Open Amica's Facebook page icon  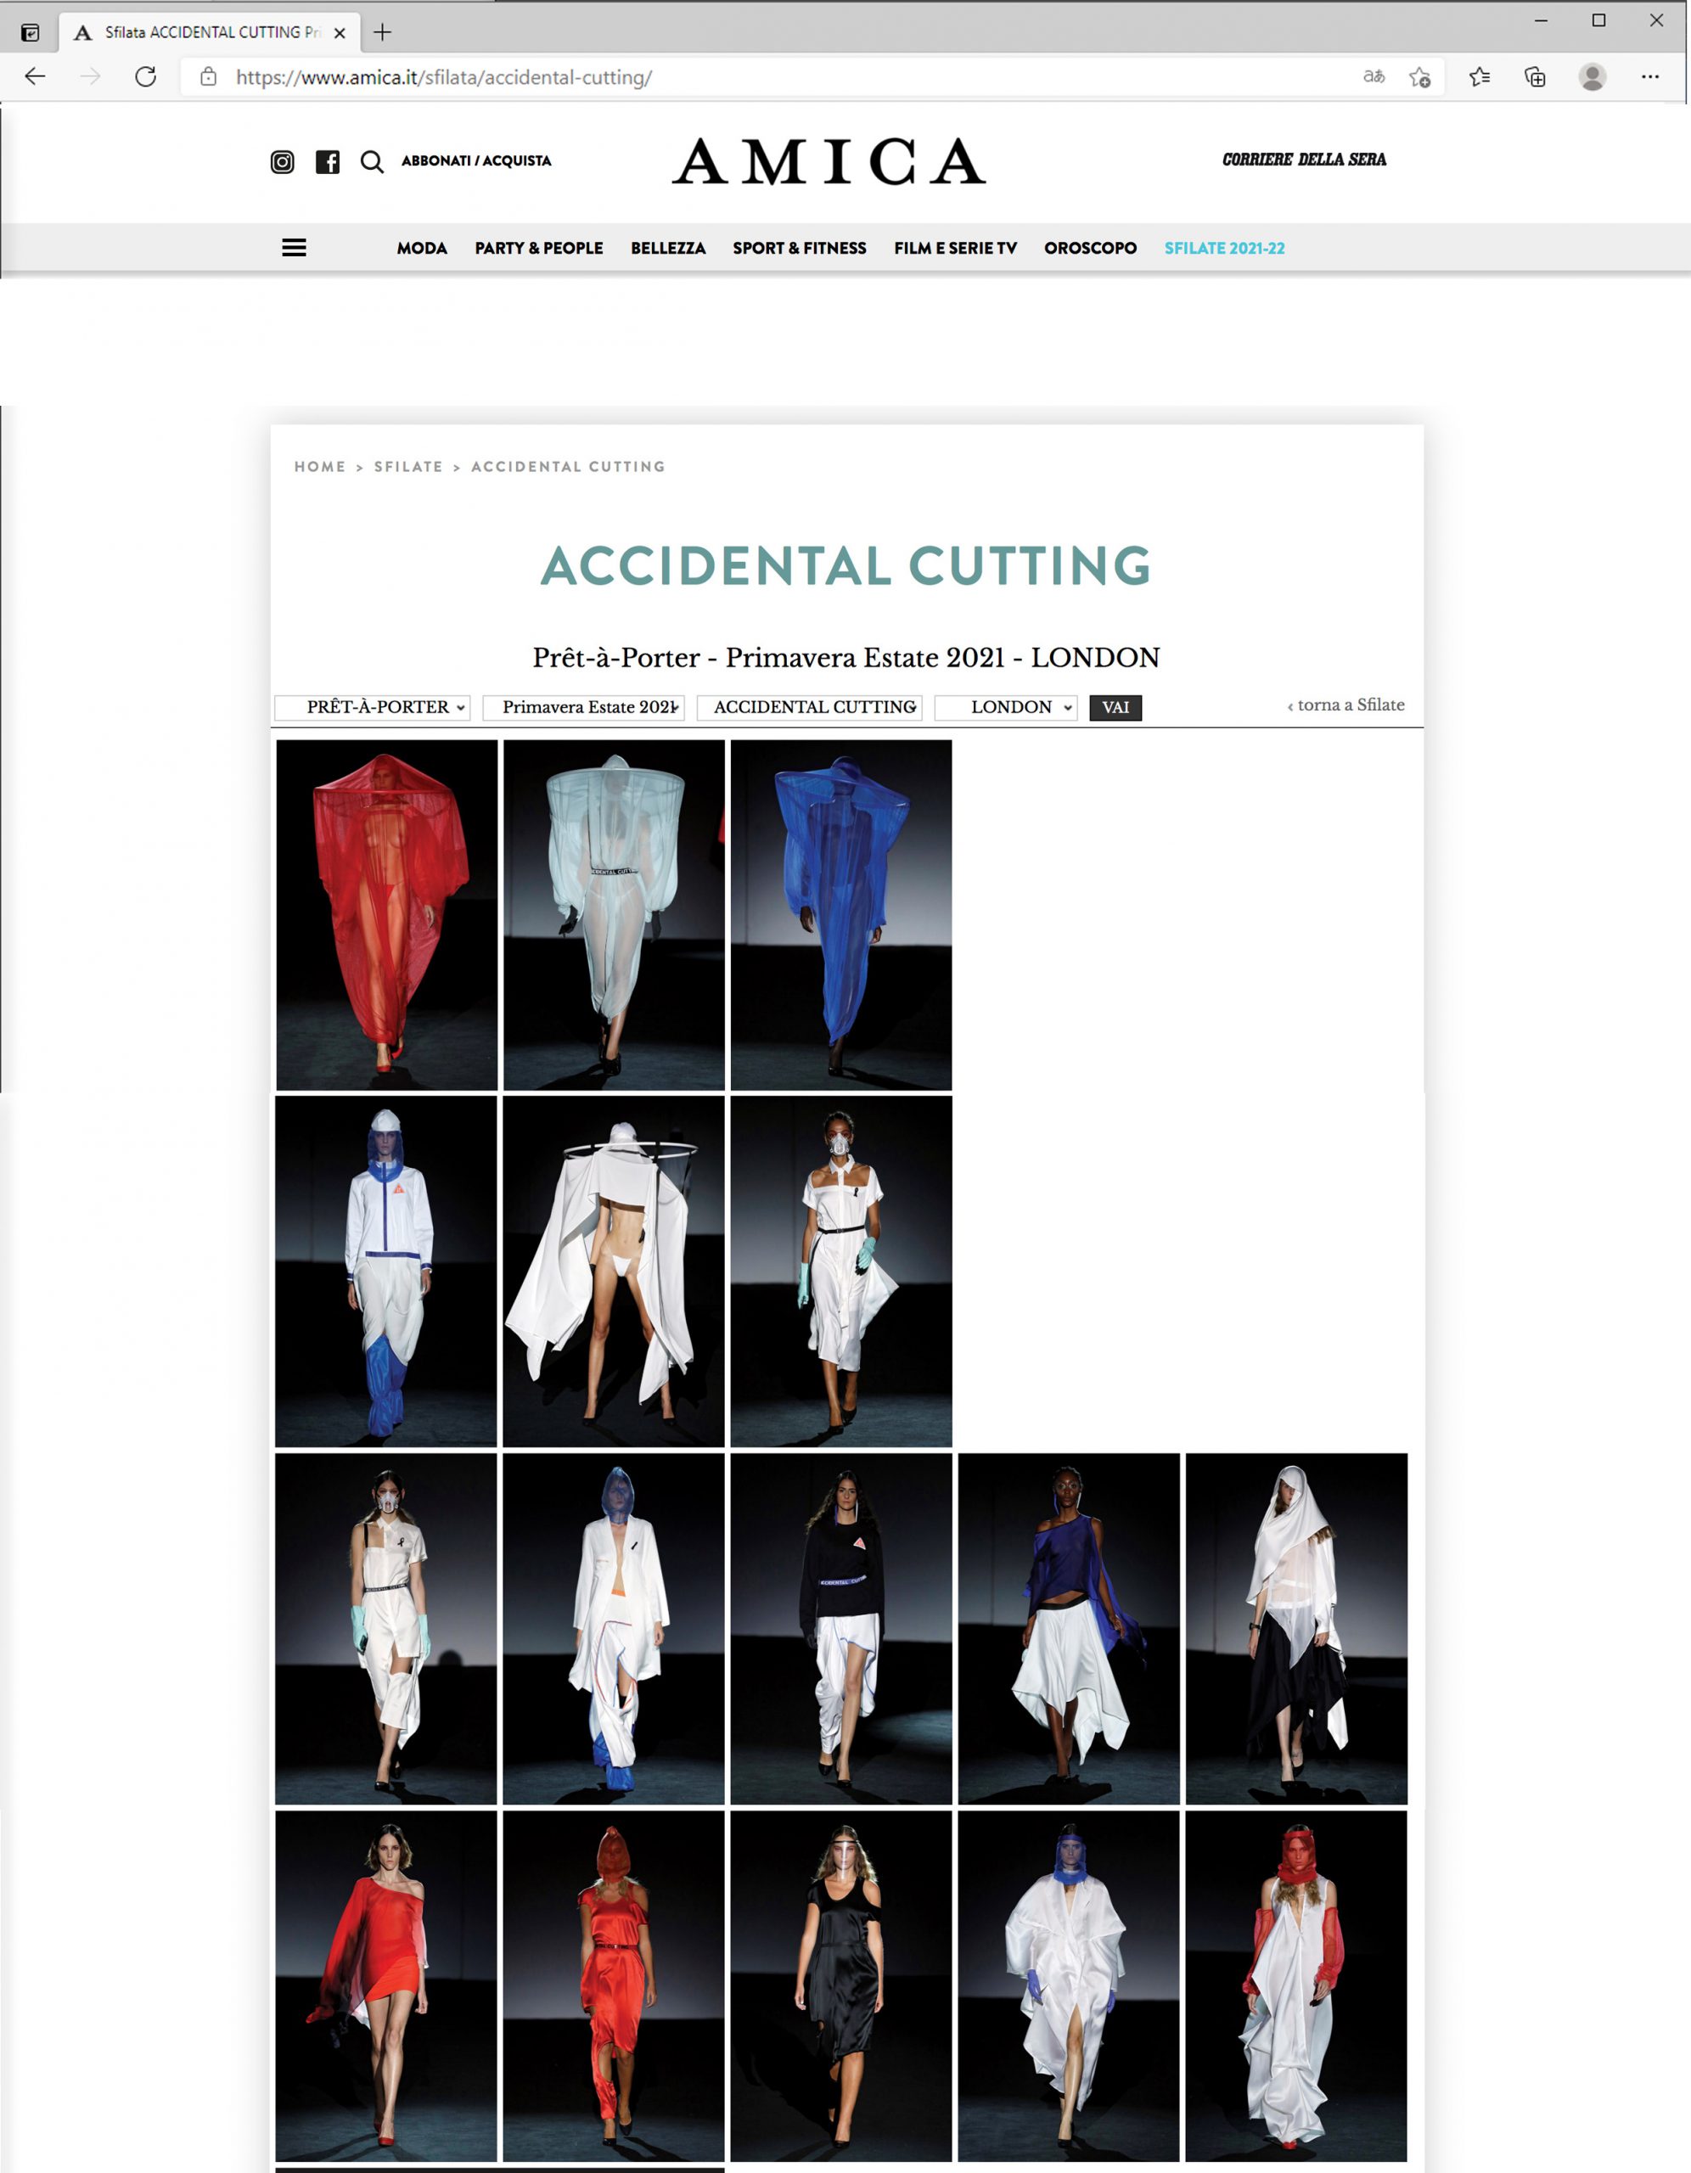328,161
